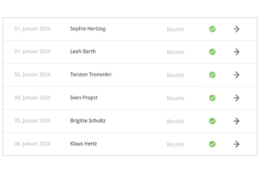This screenshot has width=260, height=173.
Task: Click the arrow icon for Klaus Hertz
Action: (236, 144)
